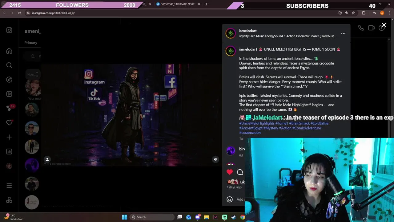Click the address bar with instagram.com URL

click(x=182, y=13)
